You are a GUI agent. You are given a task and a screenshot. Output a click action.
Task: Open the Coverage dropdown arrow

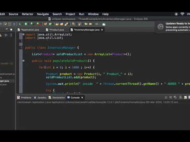point(35,24)
